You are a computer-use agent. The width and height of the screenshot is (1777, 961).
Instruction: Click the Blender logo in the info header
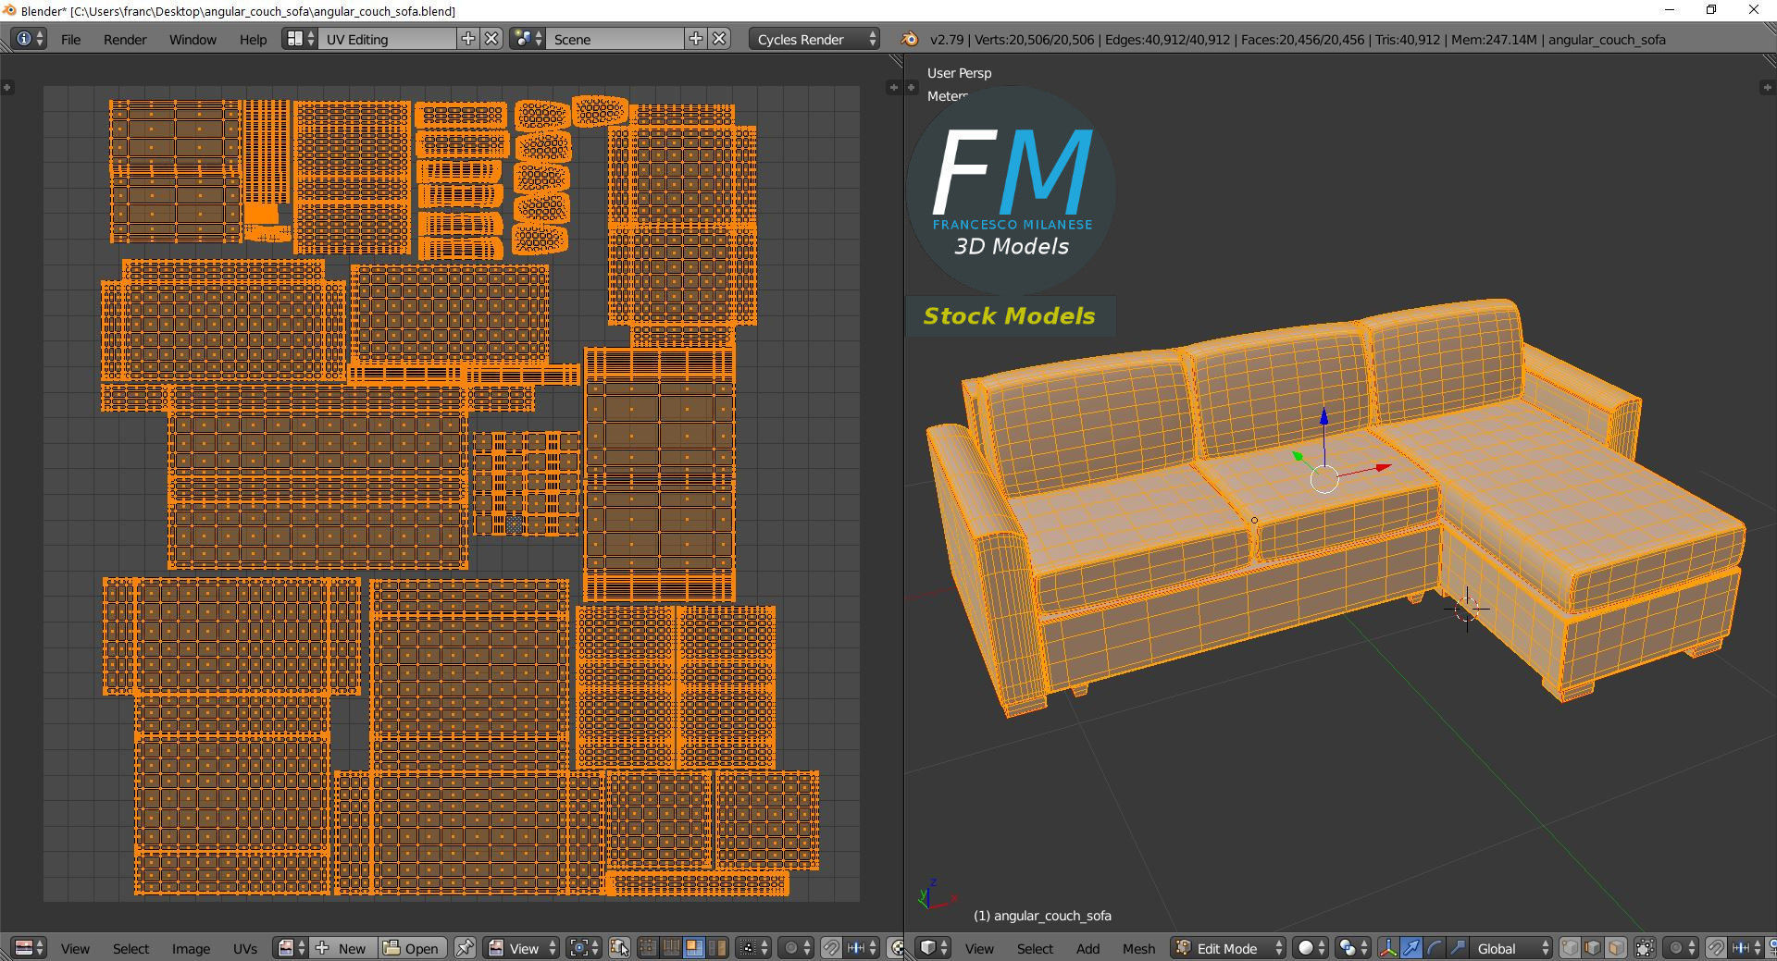point(910,39)
